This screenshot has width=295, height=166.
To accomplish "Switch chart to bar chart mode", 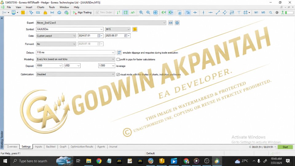I will click(119, 12).
